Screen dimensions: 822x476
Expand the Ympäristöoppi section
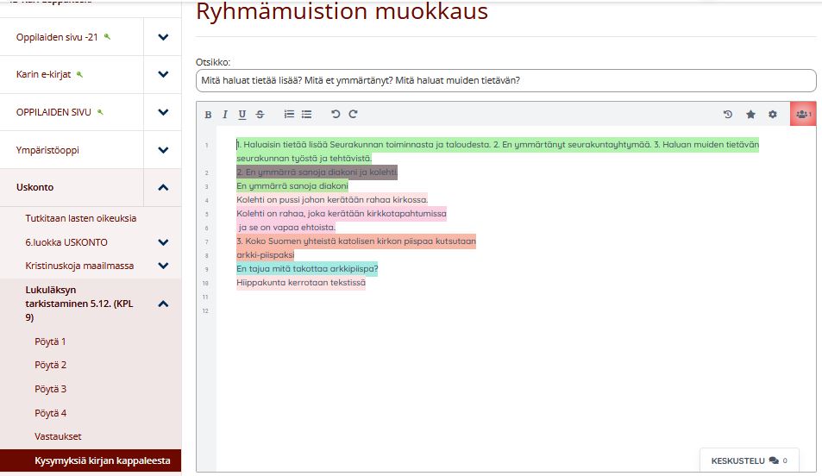163,150
